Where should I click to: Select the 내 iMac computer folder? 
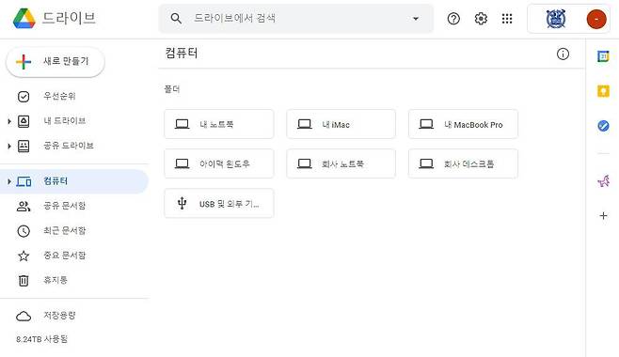pos(341,124)
